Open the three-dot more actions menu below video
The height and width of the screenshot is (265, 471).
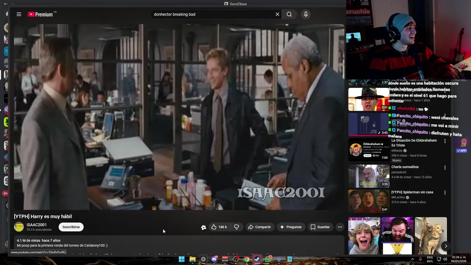[340, 227]
